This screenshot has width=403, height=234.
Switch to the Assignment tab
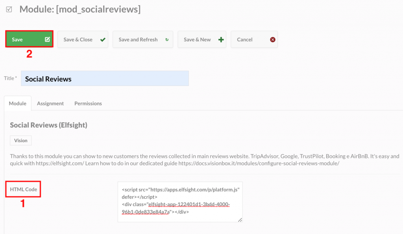point(50,103)
